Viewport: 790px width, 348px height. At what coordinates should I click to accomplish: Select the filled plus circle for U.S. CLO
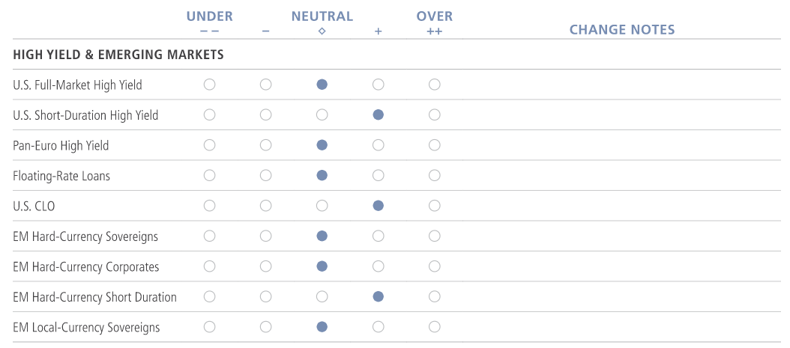(379, 206)
